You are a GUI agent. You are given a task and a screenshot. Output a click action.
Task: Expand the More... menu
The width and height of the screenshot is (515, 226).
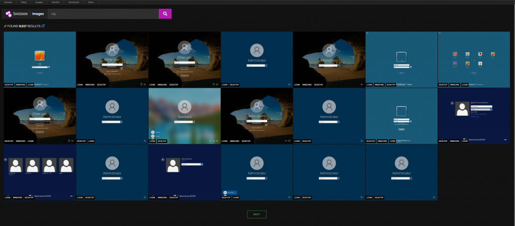click(x=91, y=2)
